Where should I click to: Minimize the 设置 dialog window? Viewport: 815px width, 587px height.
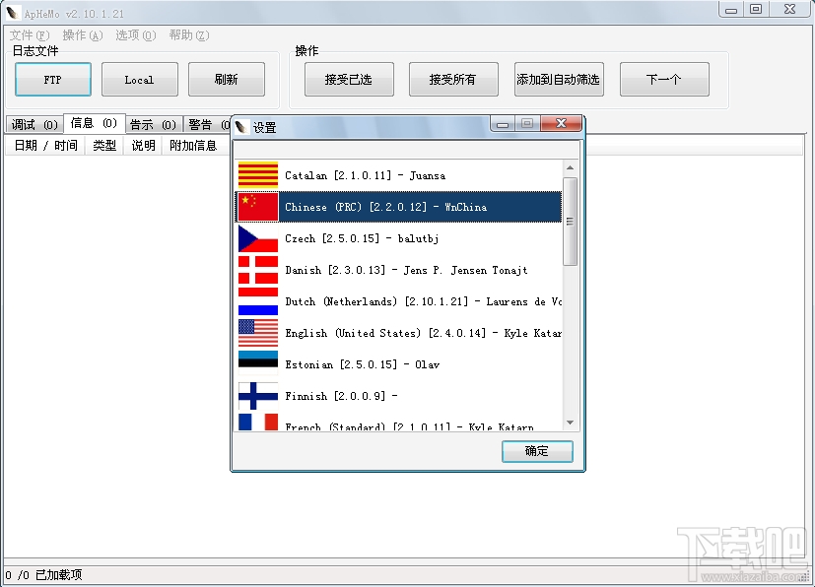tap(502, 124)
